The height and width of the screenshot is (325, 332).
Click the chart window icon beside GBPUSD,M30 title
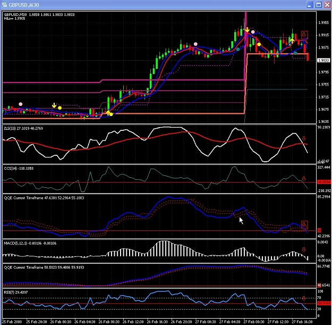point(4,5)
